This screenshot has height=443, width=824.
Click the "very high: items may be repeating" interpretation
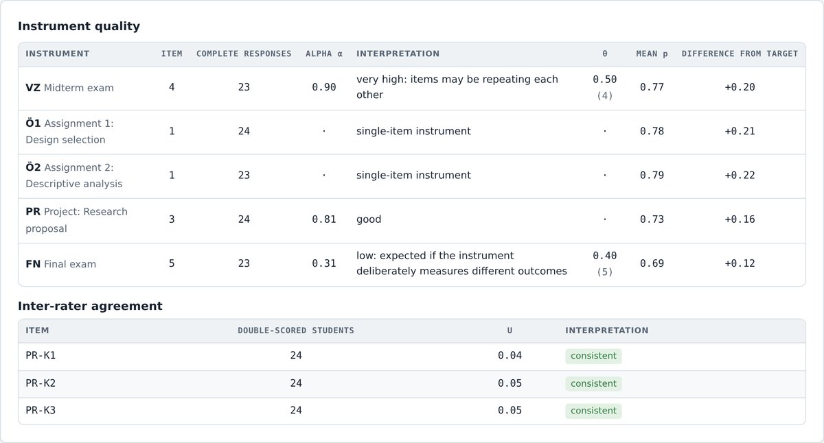click(x=457, y=87)
